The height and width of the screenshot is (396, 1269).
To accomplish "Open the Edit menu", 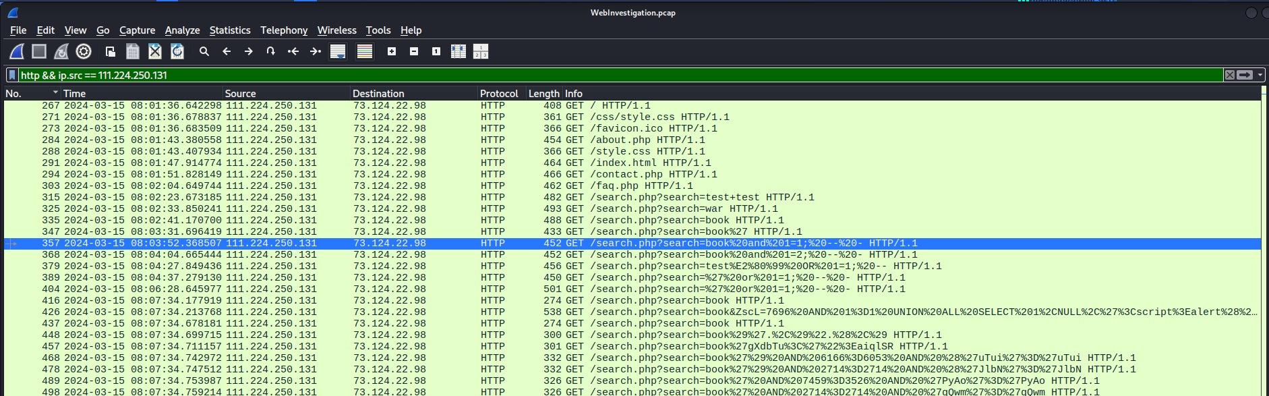I will click(x=46, y=30).
